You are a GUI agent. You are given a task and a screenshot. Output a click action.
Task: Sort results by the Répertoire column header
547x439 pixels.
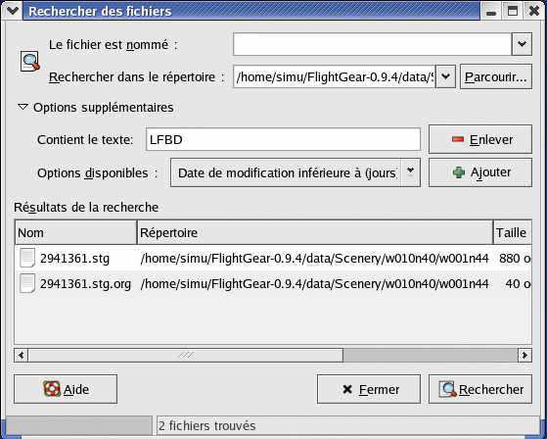point(315,232)
